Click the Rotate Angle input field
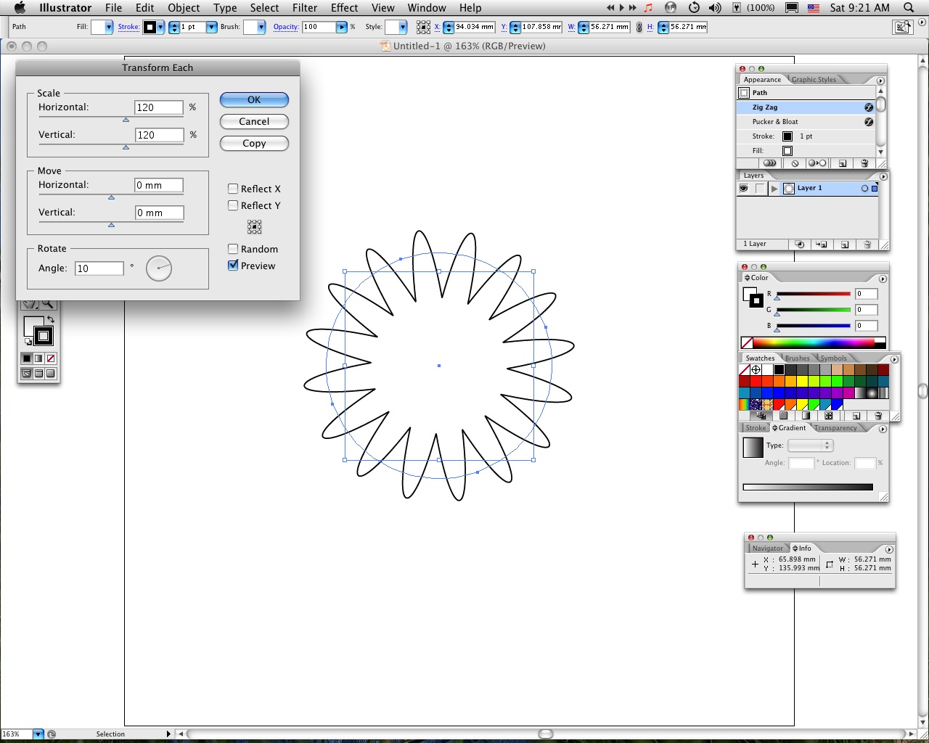This screenshot has height=743, width=929. [99, 268]
